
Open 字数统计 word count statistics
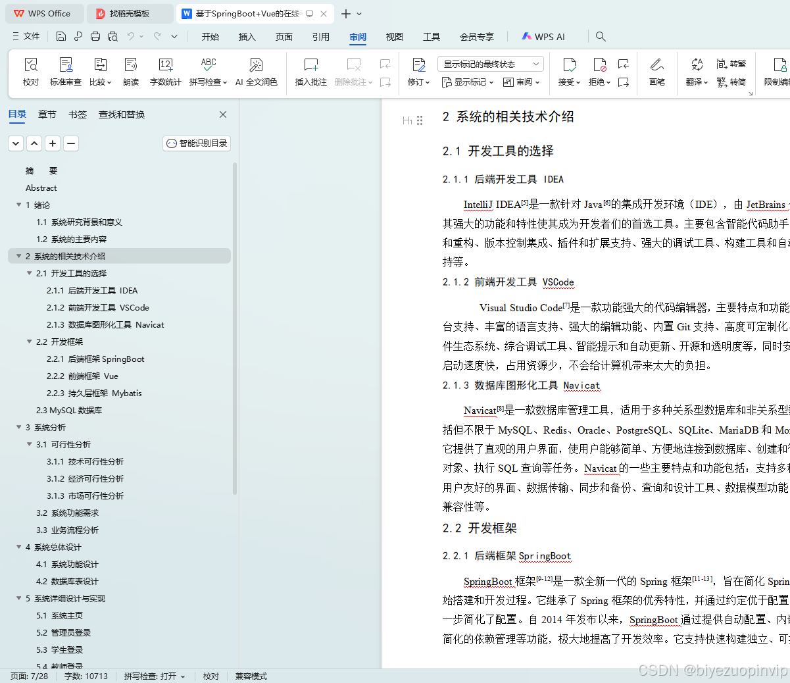point(165,72)
